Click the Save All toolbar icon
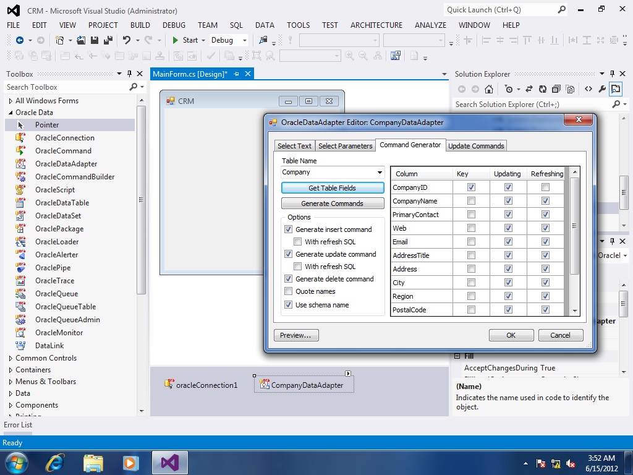 (x=108, y=40)
